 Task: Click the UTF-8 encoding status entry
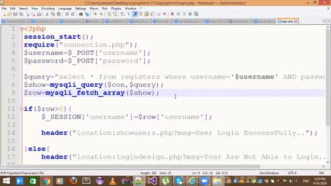tap(292, 173)
